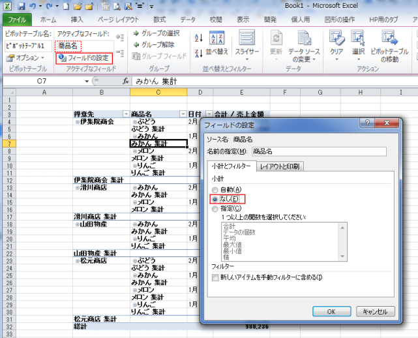Image resolution: width=418 pixels, height=338 pixels.
Task: Click the Open folder icon in quick access toolbar
Action: pos(78,6)
